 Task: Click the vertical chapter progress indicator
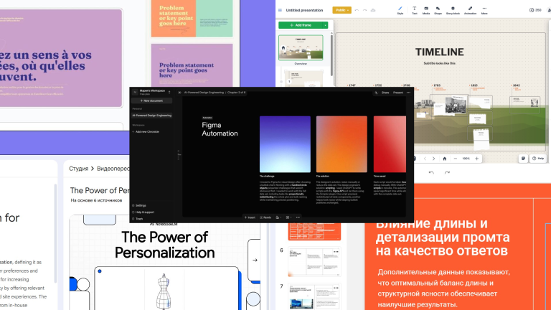click(x=179, y=155)
